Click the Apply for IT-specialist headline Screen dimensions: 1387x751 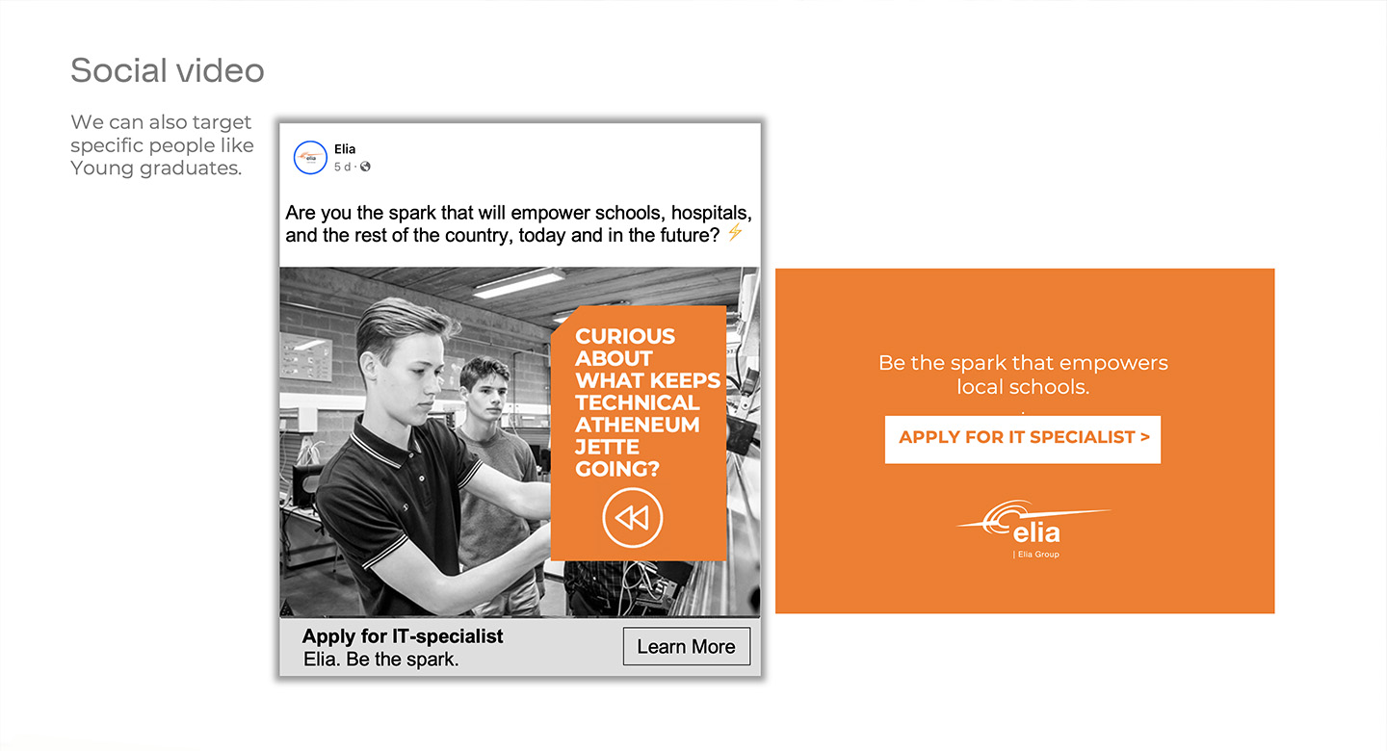point(403,636)
